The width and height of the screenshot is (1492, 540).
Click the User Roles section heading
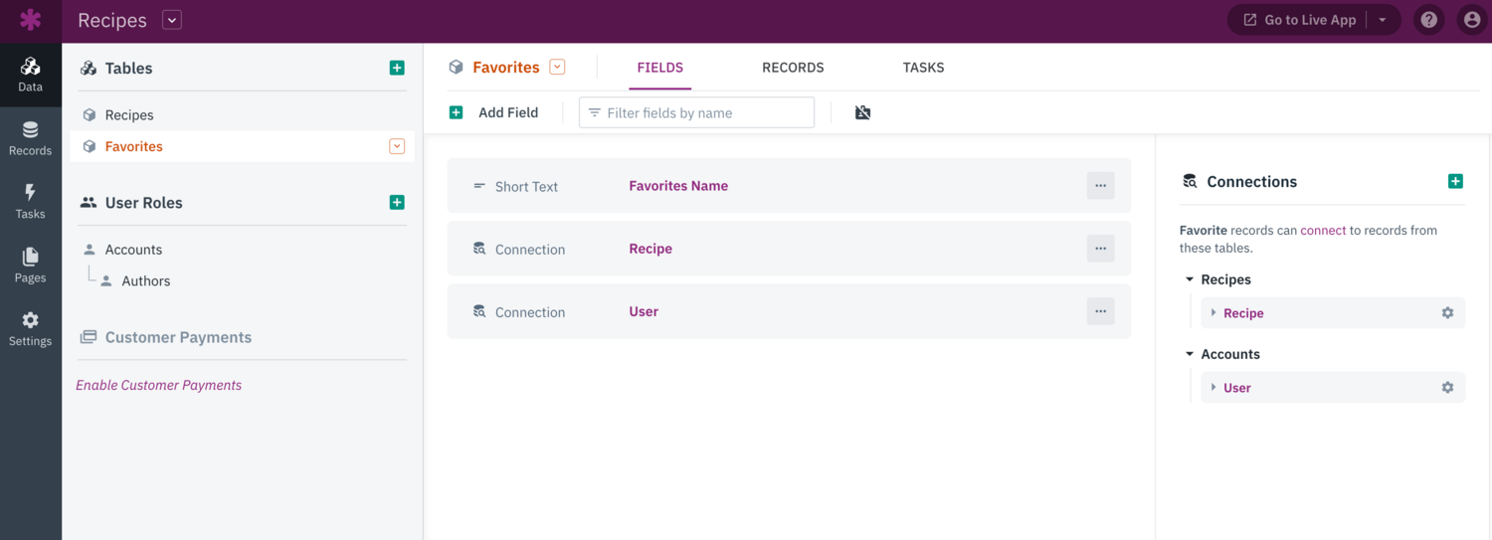pyautogui.click(x=144, y=202)
